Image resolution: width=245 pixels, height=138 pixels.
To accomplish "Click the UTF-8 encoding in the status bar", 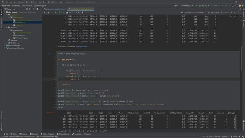I will click(x=211, y=136).
